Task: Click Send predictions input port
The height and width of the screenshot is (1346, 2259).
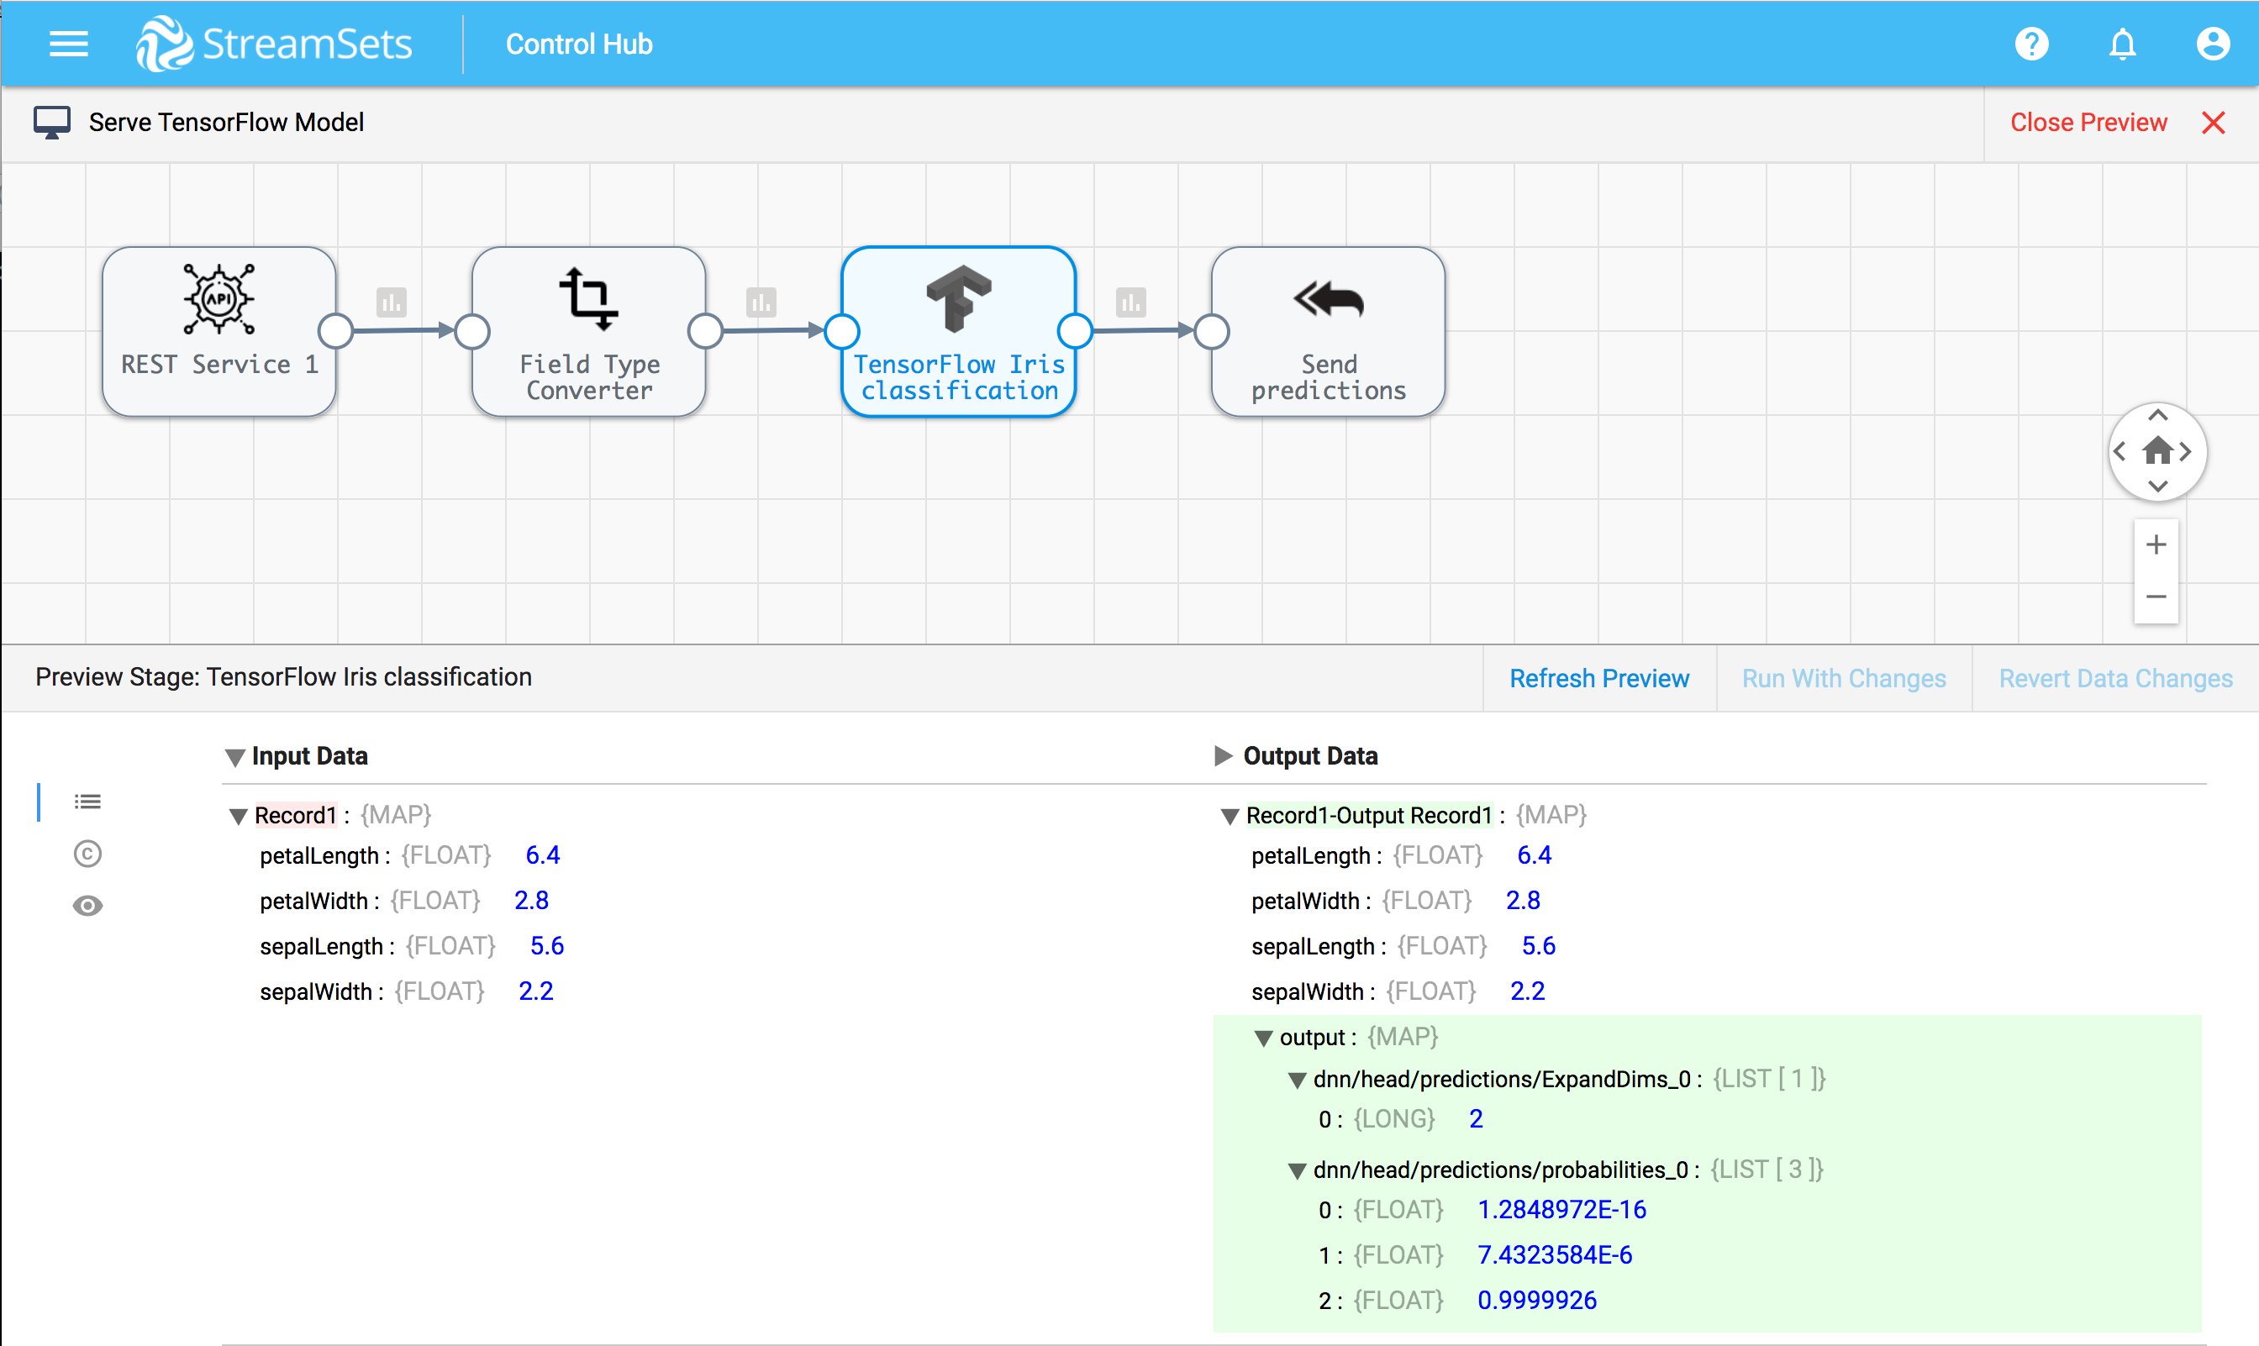Action: point(1211,331)
